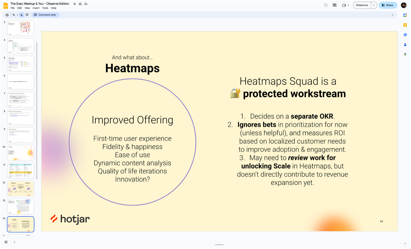Select slide 6 thumbnail
This screenshot has height=249, width=411.
[x=21, y=82]
